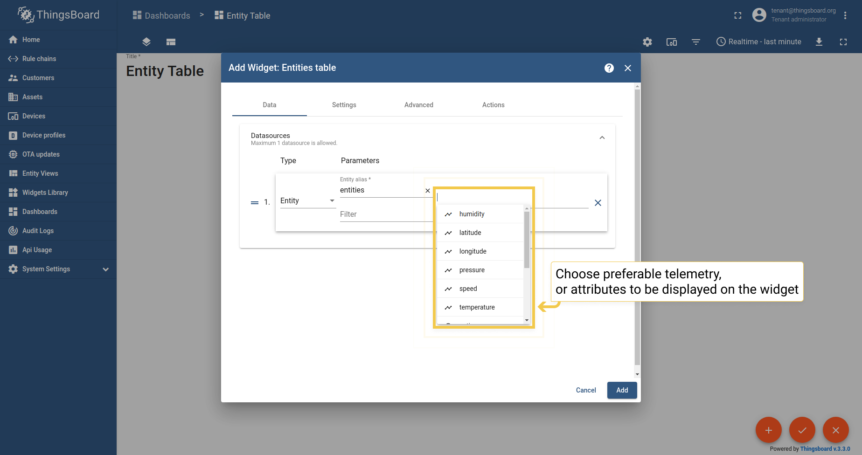Click the orange add widget plus button

[768, 430]
